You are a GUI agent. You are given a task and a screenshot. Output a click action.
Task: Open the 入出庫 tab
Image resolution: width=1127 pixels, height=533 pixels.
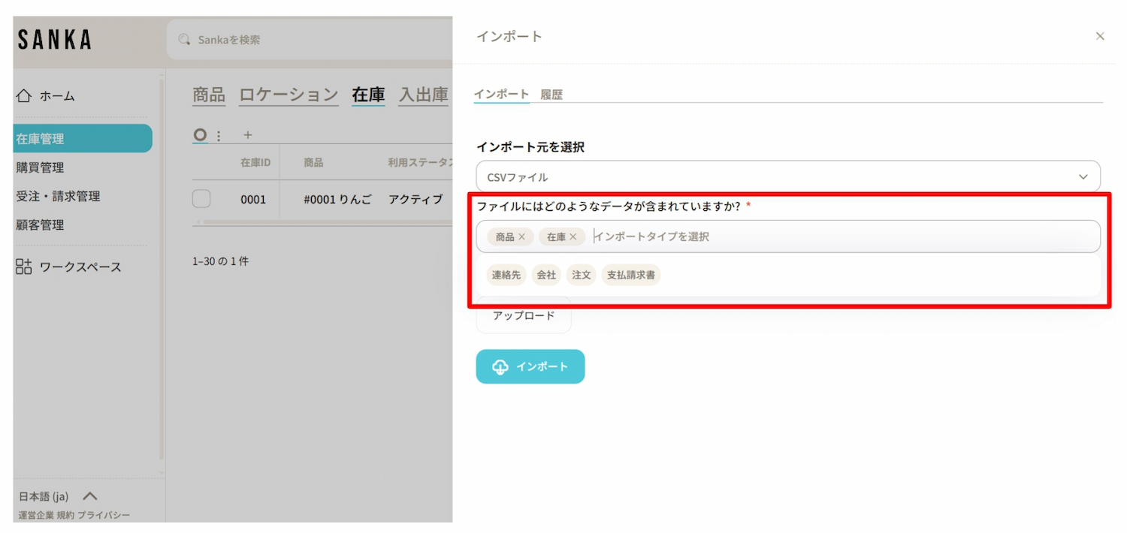(x=424, y=95)
